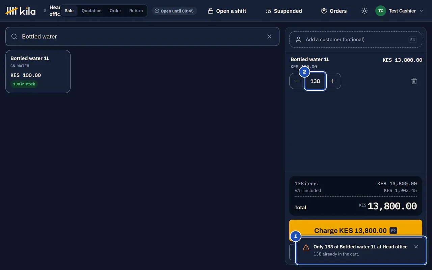Viewport: 432px width, 270px height.
Task: Click the warning text Only 138 of Bottled water 1L
Action: (x=360, y=247)
